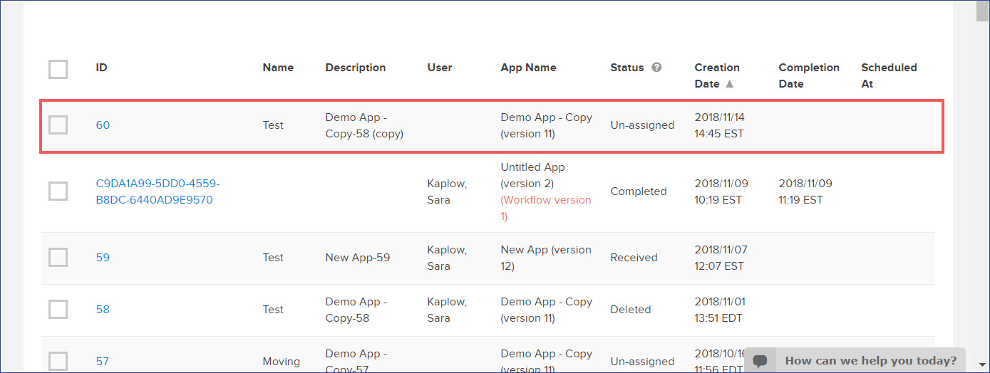
Task: Open dispatch ID 57 link
Action: pos(103,362)
